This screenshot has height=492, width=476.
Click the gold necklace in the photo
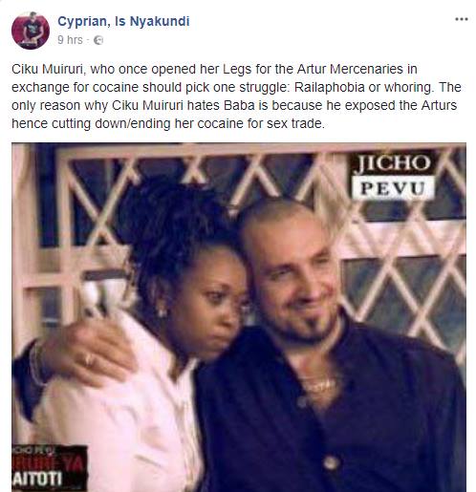pyautogui.click(x=318, y=385)
